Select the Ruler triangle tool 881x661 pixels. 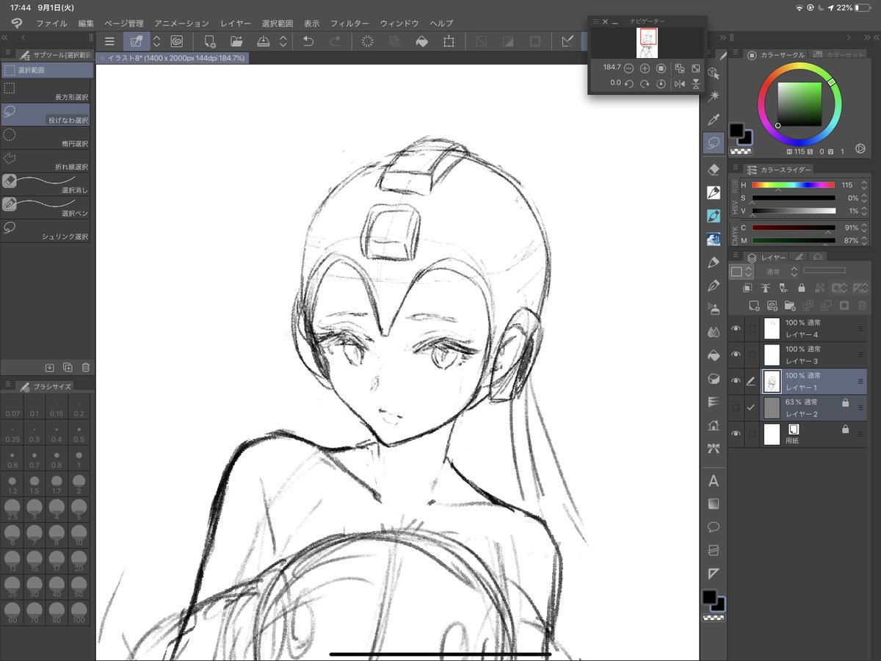pyautogui.click(x=713, y=574)
